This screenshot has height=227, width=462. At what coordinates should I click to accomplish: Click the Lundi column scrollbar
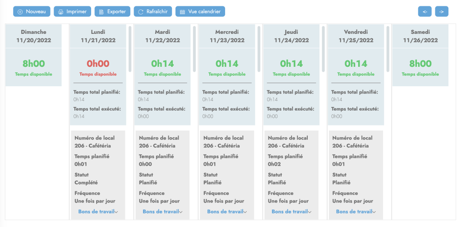(x=130, y=49)
